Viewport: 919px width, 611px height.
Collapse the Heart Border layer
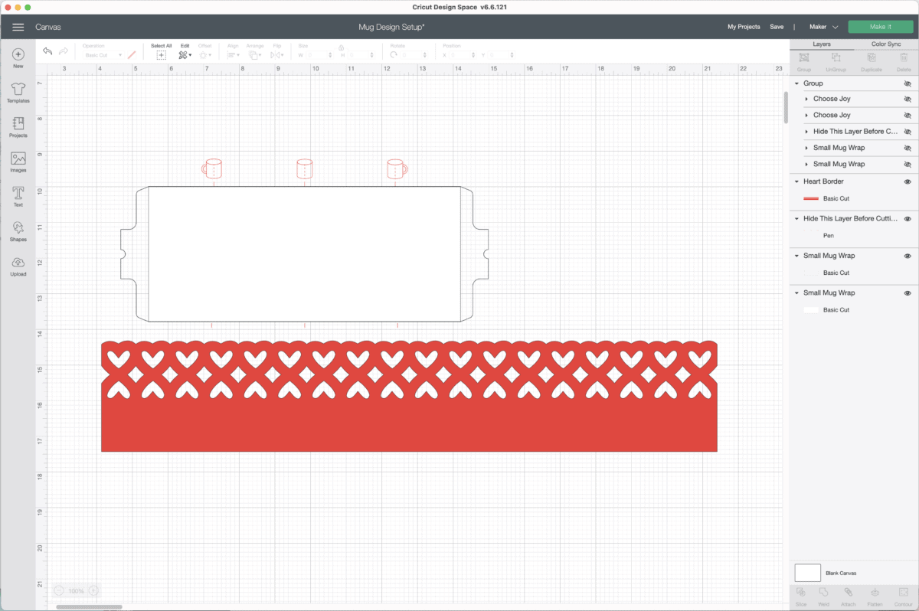click(x=797, y=181)
